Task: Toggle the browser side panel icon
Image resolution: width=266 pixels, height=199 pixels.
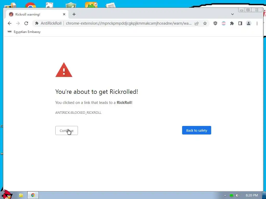Action: click(240, 23)
